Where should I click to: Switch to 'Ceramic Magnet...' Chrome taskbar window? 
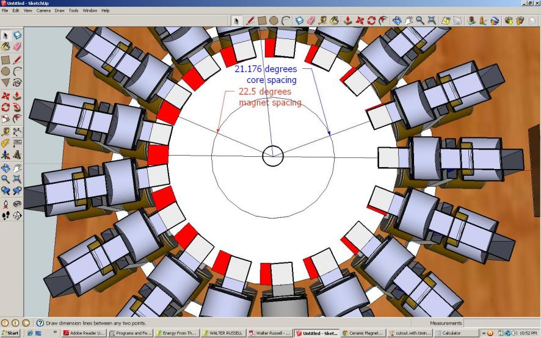point(363,333)
